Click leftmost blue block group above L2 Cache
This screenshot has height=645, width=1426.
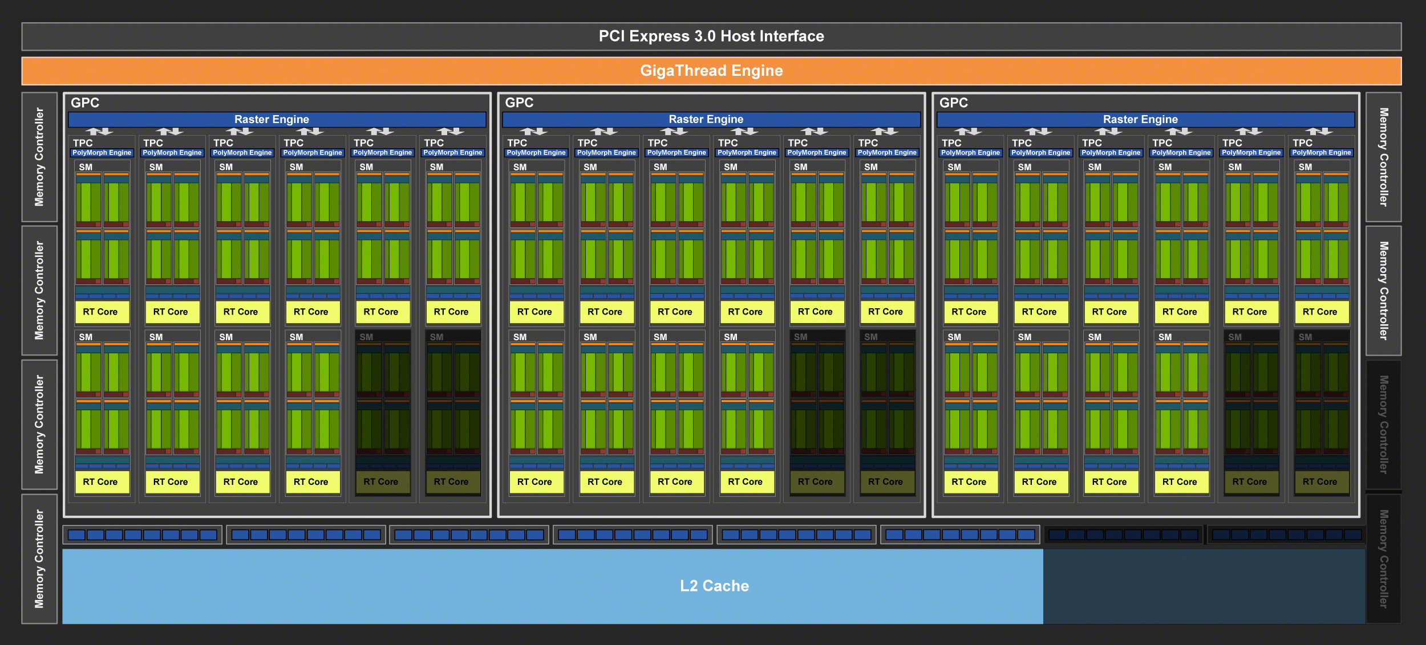pyautogui.click(x=142, y=534)
